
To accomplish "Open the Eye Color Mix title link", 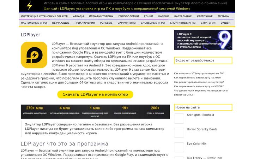I will point(196,144).
